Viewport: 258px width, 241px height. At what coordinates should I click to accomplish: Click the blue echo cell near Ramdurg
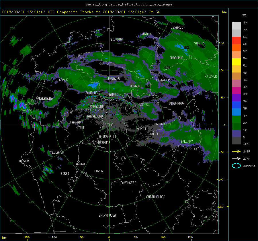tap(93, 85)
